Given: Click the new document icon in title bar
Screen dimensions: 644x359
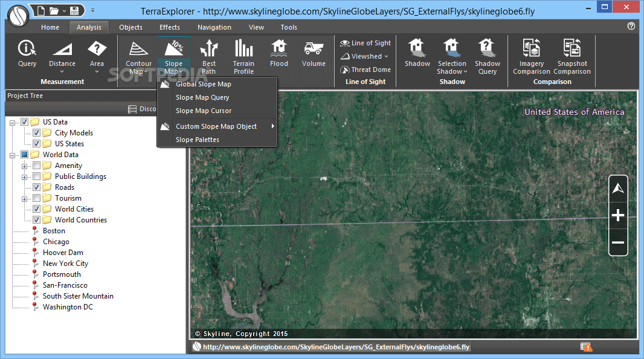Looking at the screenshot, I should 41,11.
